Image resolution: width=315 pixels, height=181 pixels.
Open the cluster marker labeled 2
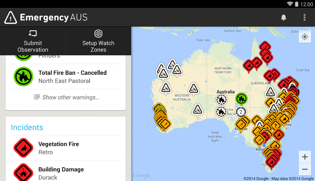241,112
